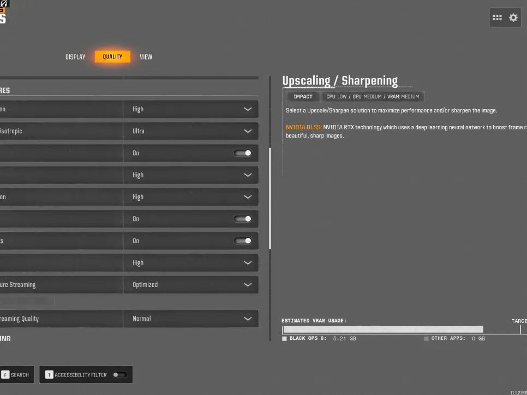
Task: Click the T key icon for Accessibility Filter
Action: point(49,375)
